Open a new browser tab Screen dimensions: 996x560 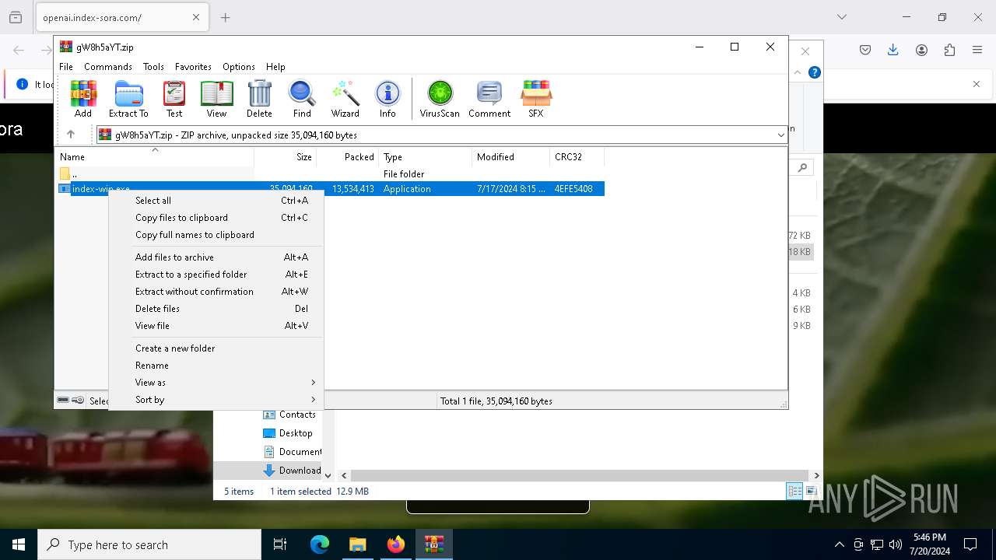click(x=226, y=17)
